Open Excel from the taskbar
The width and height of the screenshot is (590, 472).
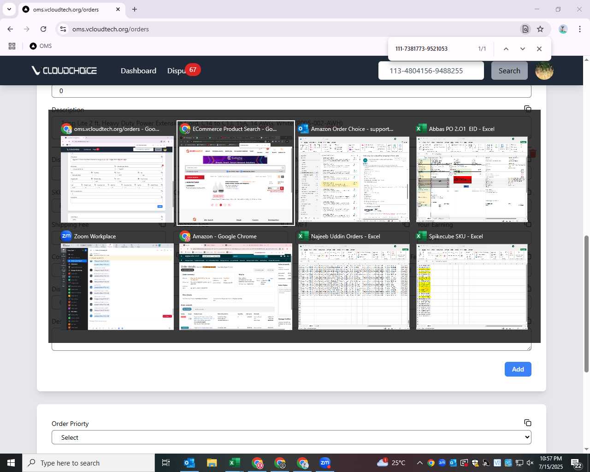point(234,463)
